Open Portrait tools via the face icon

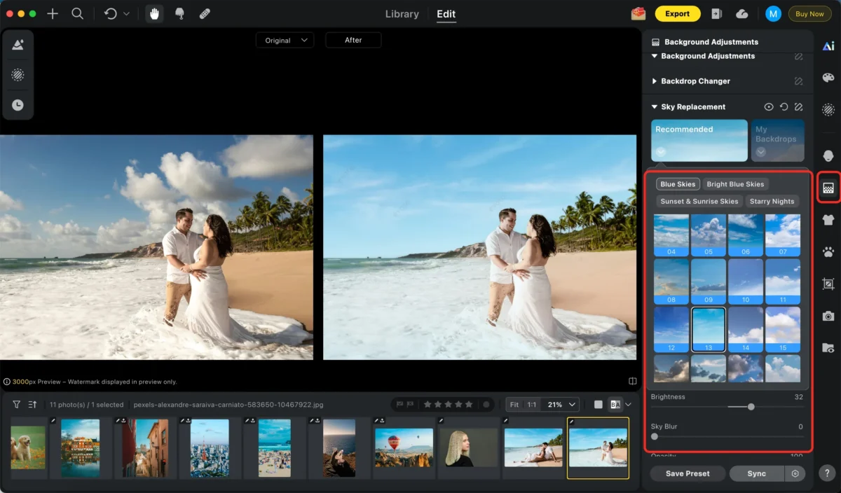coord(828,155)
